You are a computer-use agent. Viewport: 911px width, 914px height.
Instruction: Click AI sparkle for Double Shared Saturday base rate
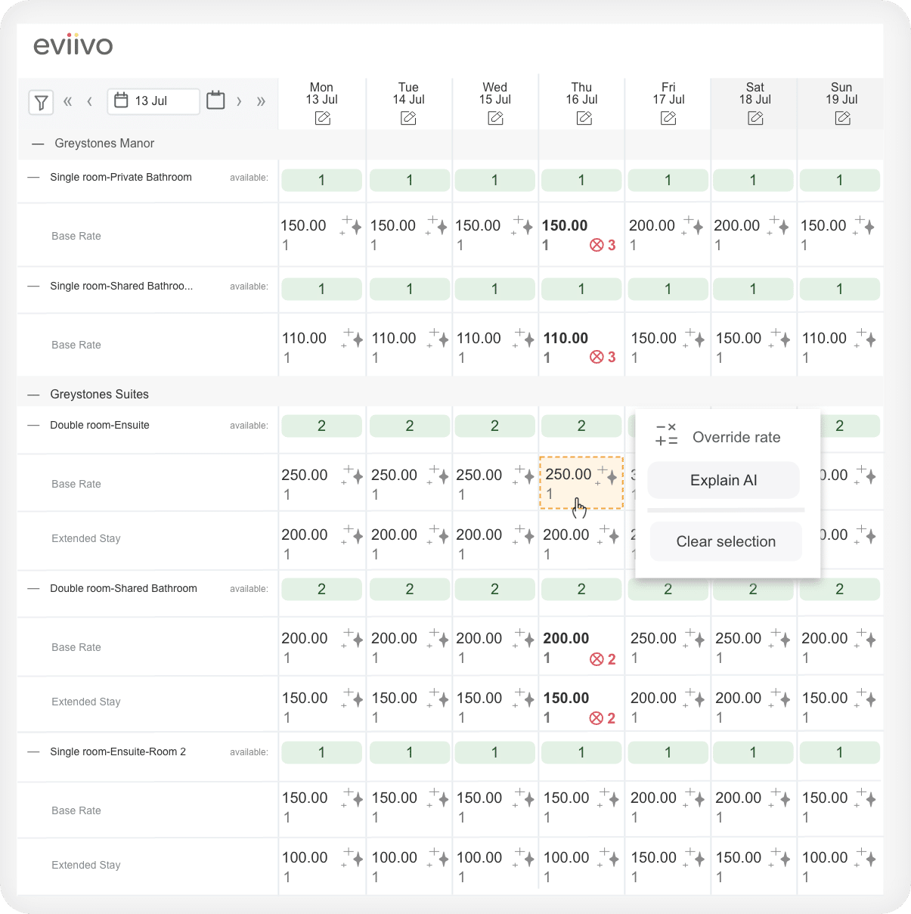point(779,638)
